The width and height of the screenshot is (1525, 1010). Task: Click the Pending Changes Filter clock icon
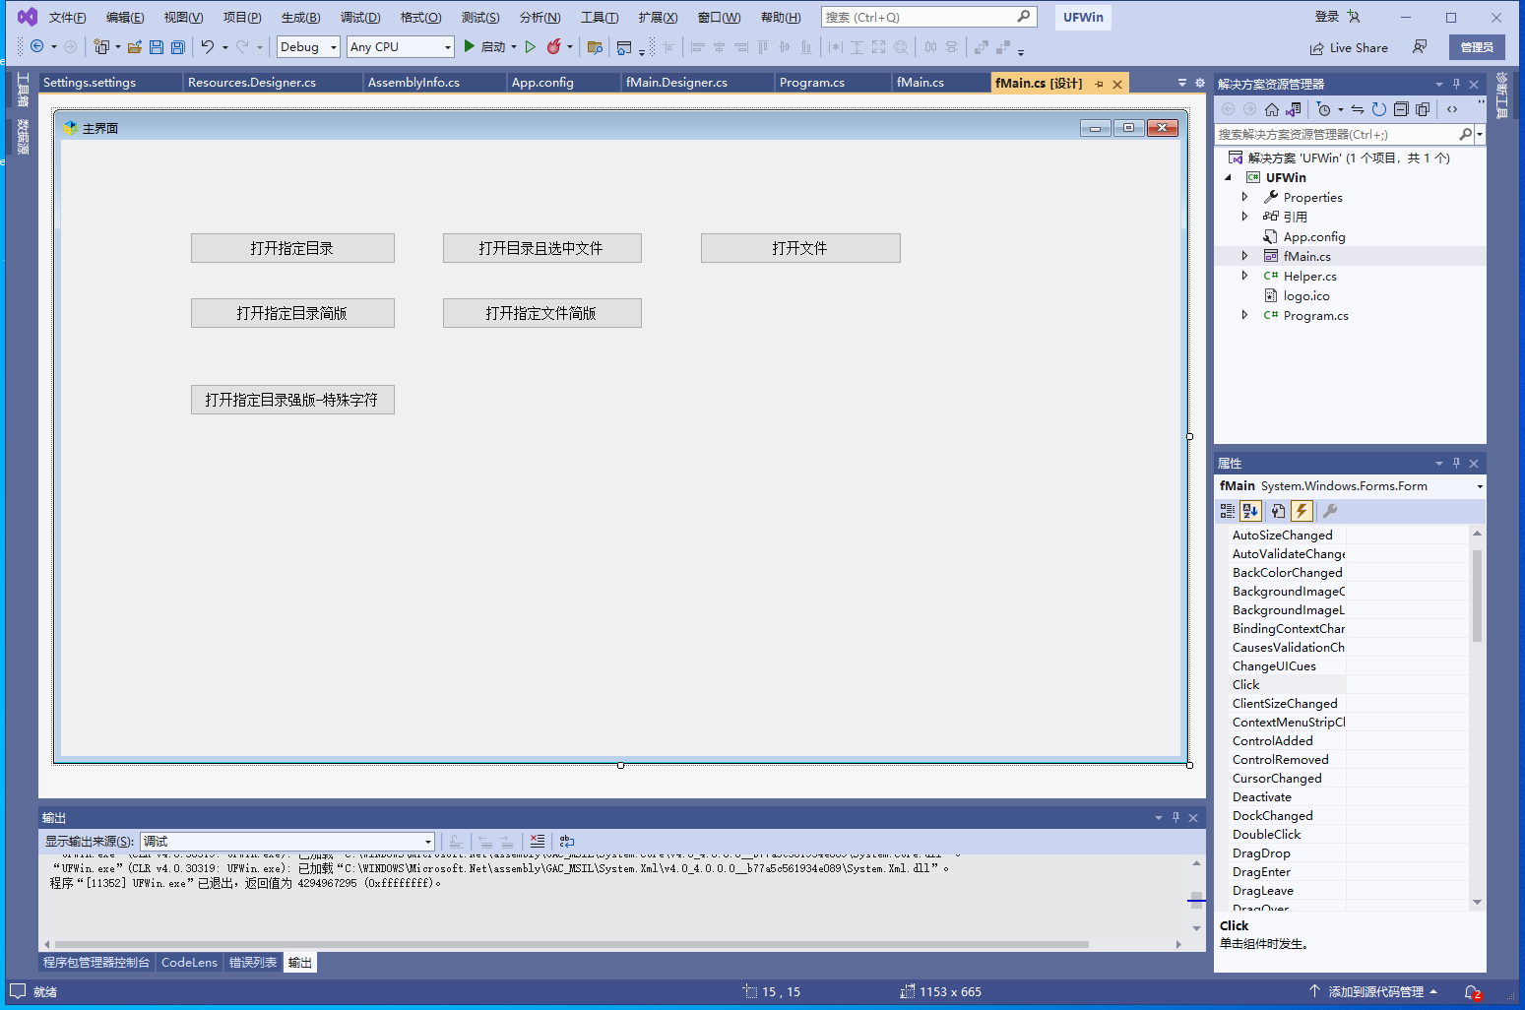1324,109
